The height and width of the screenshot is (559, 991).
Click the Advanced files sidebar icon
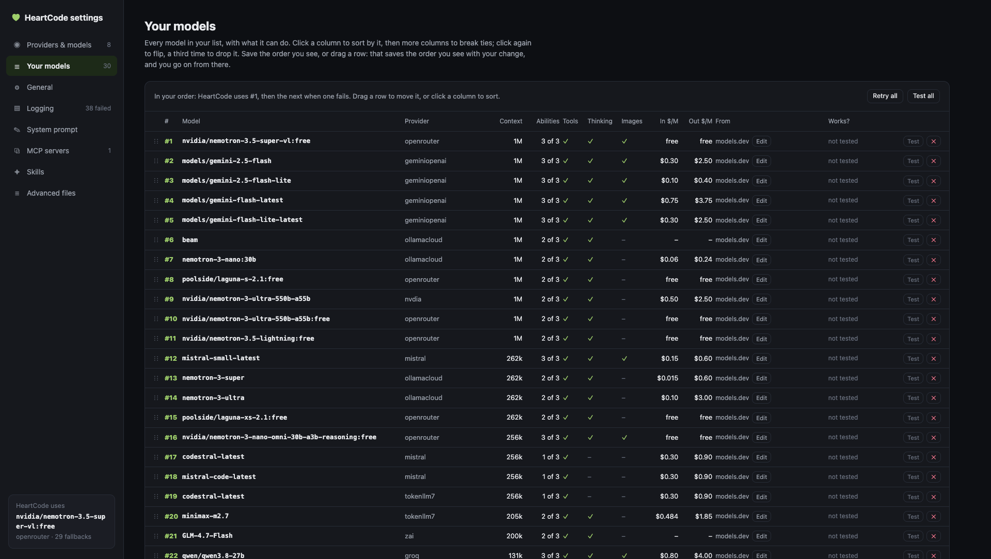click(17, 193)
